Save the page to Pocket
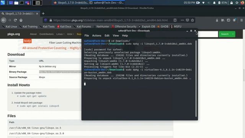The height and width of the screenshot is (138, 245). 187,20
